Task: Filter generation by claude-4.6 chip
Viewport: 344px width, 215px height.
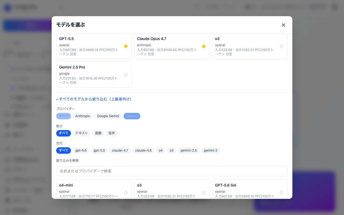Action: (143, 150)
